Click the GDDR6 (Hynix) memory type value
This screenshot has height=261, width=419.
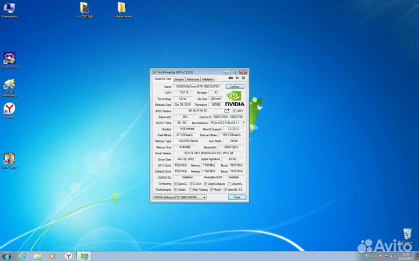pos(188,141)
